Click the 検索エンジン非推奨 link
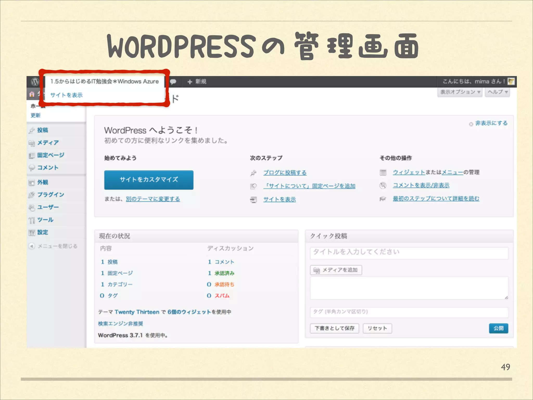 (120, 324)
